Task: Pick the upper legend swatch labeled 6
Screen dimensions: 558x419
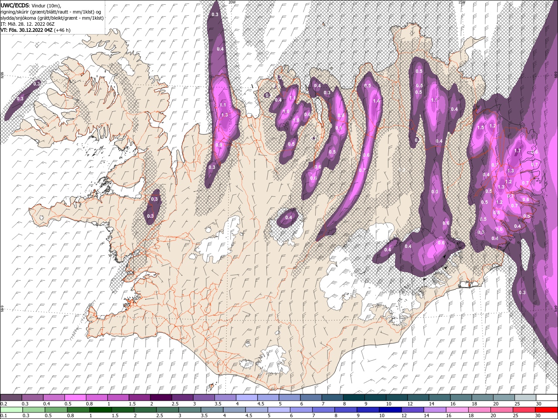Action: 311,398
